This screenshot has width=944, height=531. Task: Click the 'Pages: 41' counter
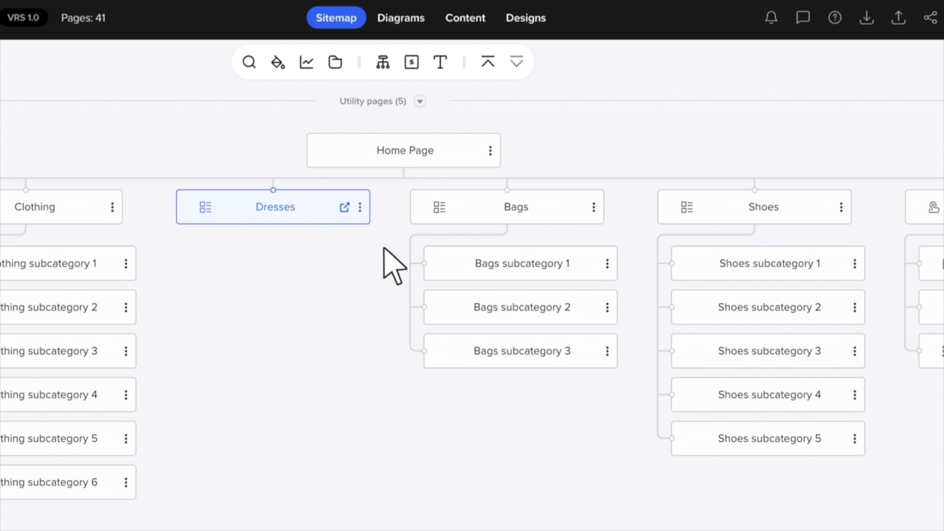83,18
